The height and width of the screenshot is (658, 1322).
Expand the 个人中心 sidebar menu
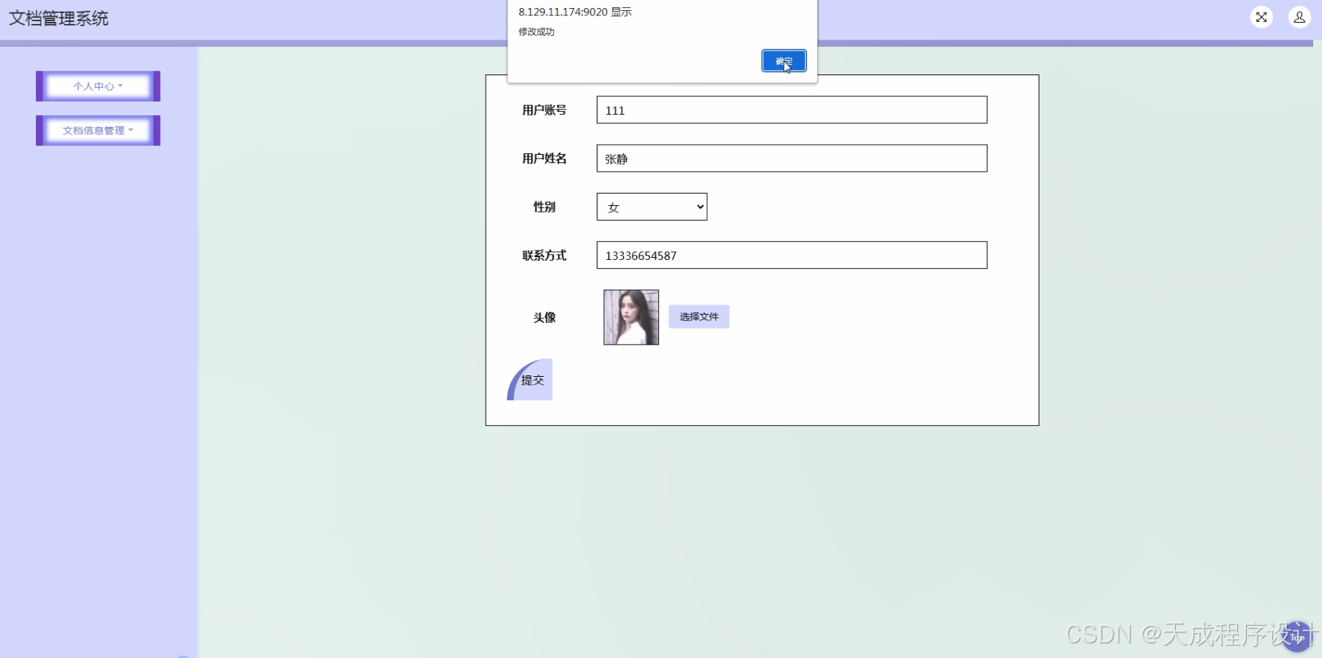point(97,85)
